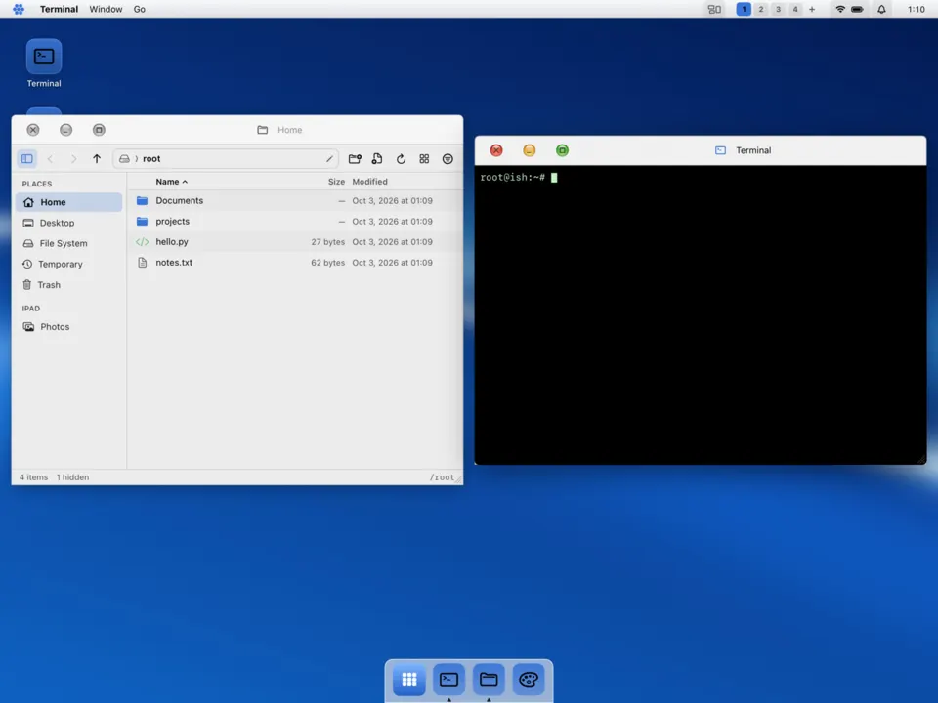Minimize the Terminal window
This screenshot has width=938, height=703.
pyautogui.click(x=530, y=150)
